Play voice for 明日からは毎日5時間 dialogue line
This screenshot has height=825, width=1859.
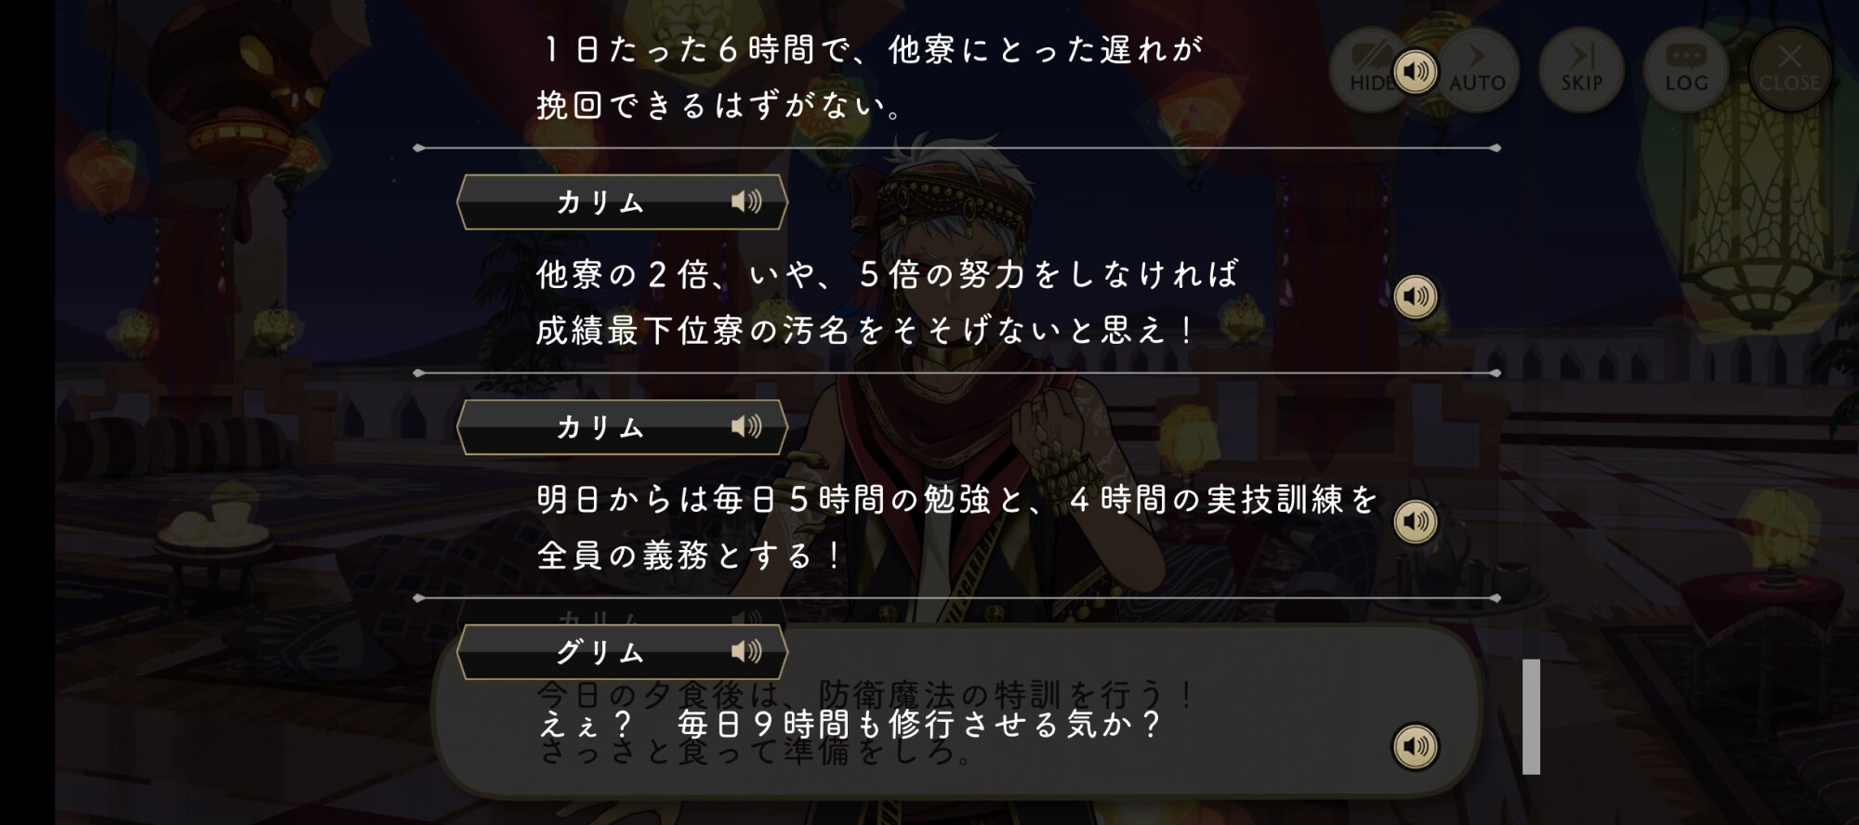click(1415, 521)
